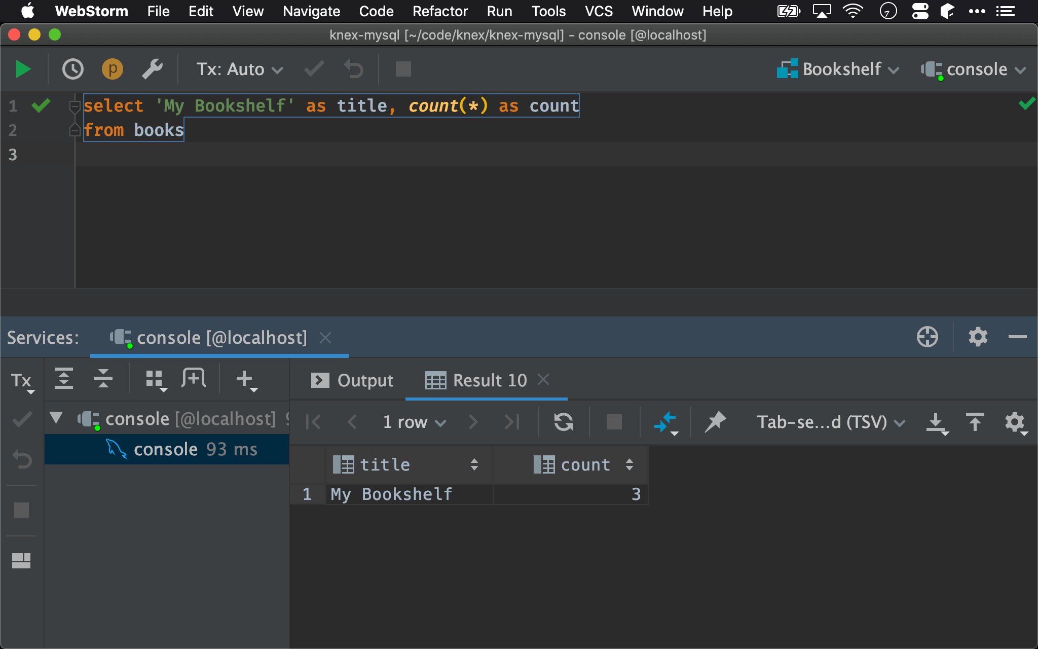Screen dimensions: 1038x649
Task: Open the 1 row page size dropdown
Action: (415, 422)
